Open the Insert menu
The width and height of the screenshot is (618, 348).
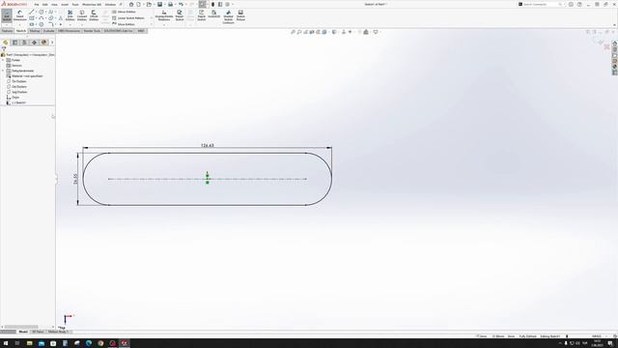(65, 4)
